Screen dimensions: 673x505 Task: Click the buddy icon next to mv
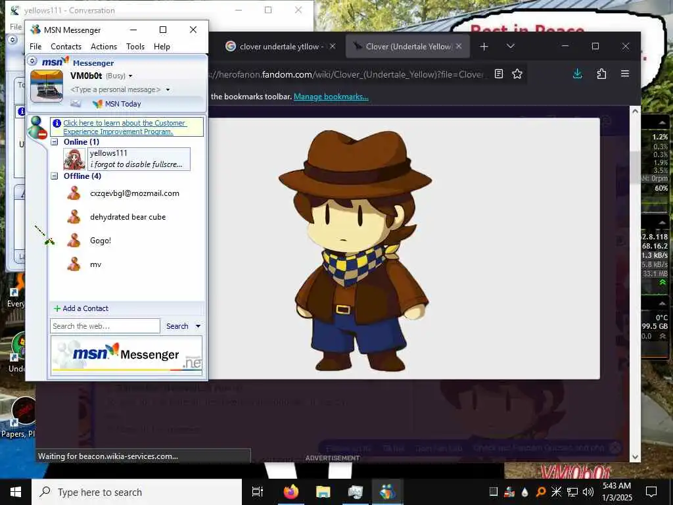point(74,264)
